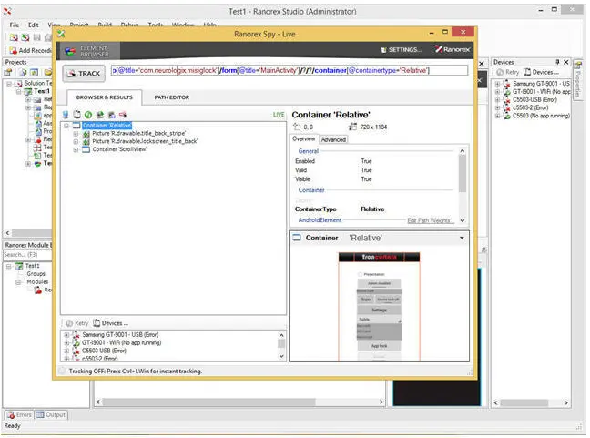Screen dimensions: 590x438
Task: Click the save snapshot icon in Spy toolbar
Action: pos(112,115)
